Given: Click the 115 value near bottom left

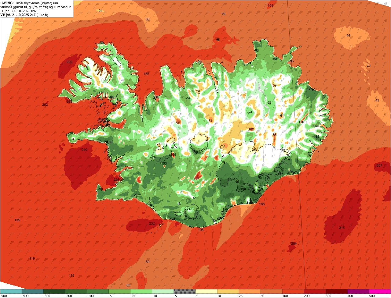Looking at the screenshot, I should pyautogui.click(x=71, y=275).
